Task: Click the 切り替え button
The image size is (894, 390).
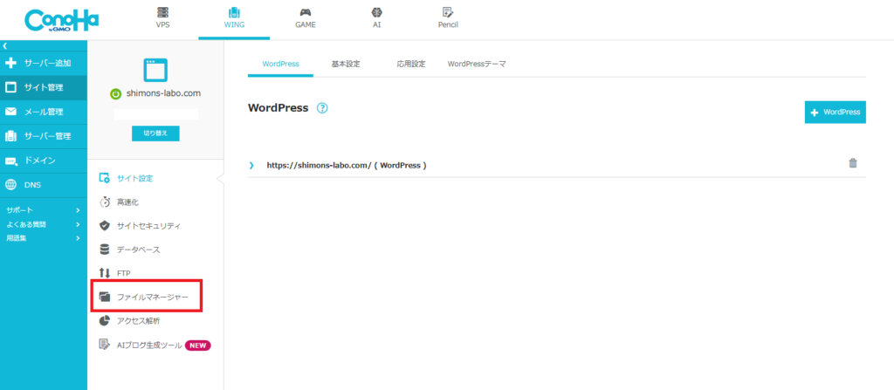Action: coord(155,133)
